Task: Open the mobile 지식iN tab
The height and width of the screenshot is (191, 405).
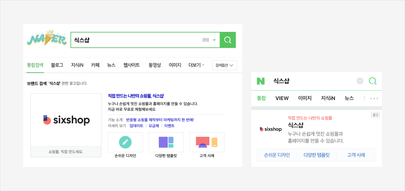Action: (x=328, y=98)
